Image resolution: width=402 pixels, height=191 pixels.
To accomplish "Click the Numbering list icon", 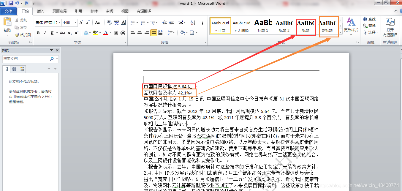I will 143,23.
